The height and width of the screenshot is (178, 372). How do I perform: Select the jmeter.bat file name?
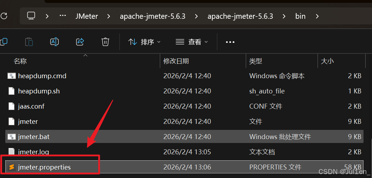(x=34, y=137)
